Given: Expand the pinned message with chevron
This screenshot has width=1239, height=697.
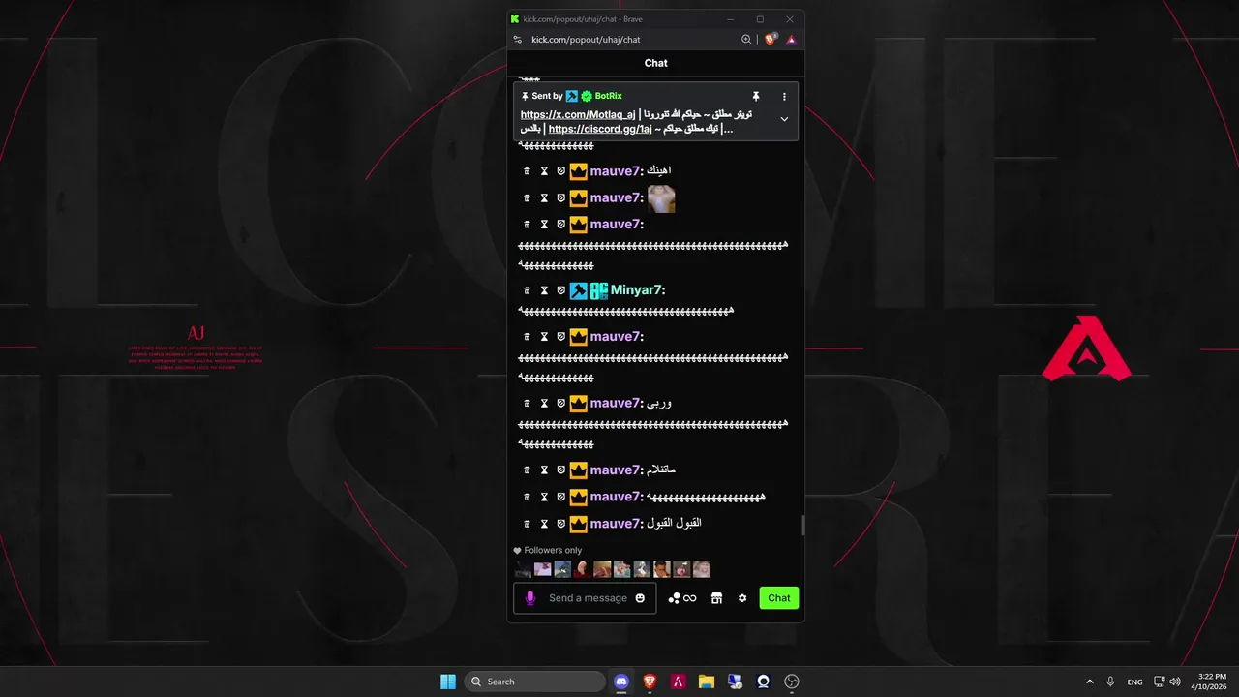Looking at the screenshot, I should (784, 119).
